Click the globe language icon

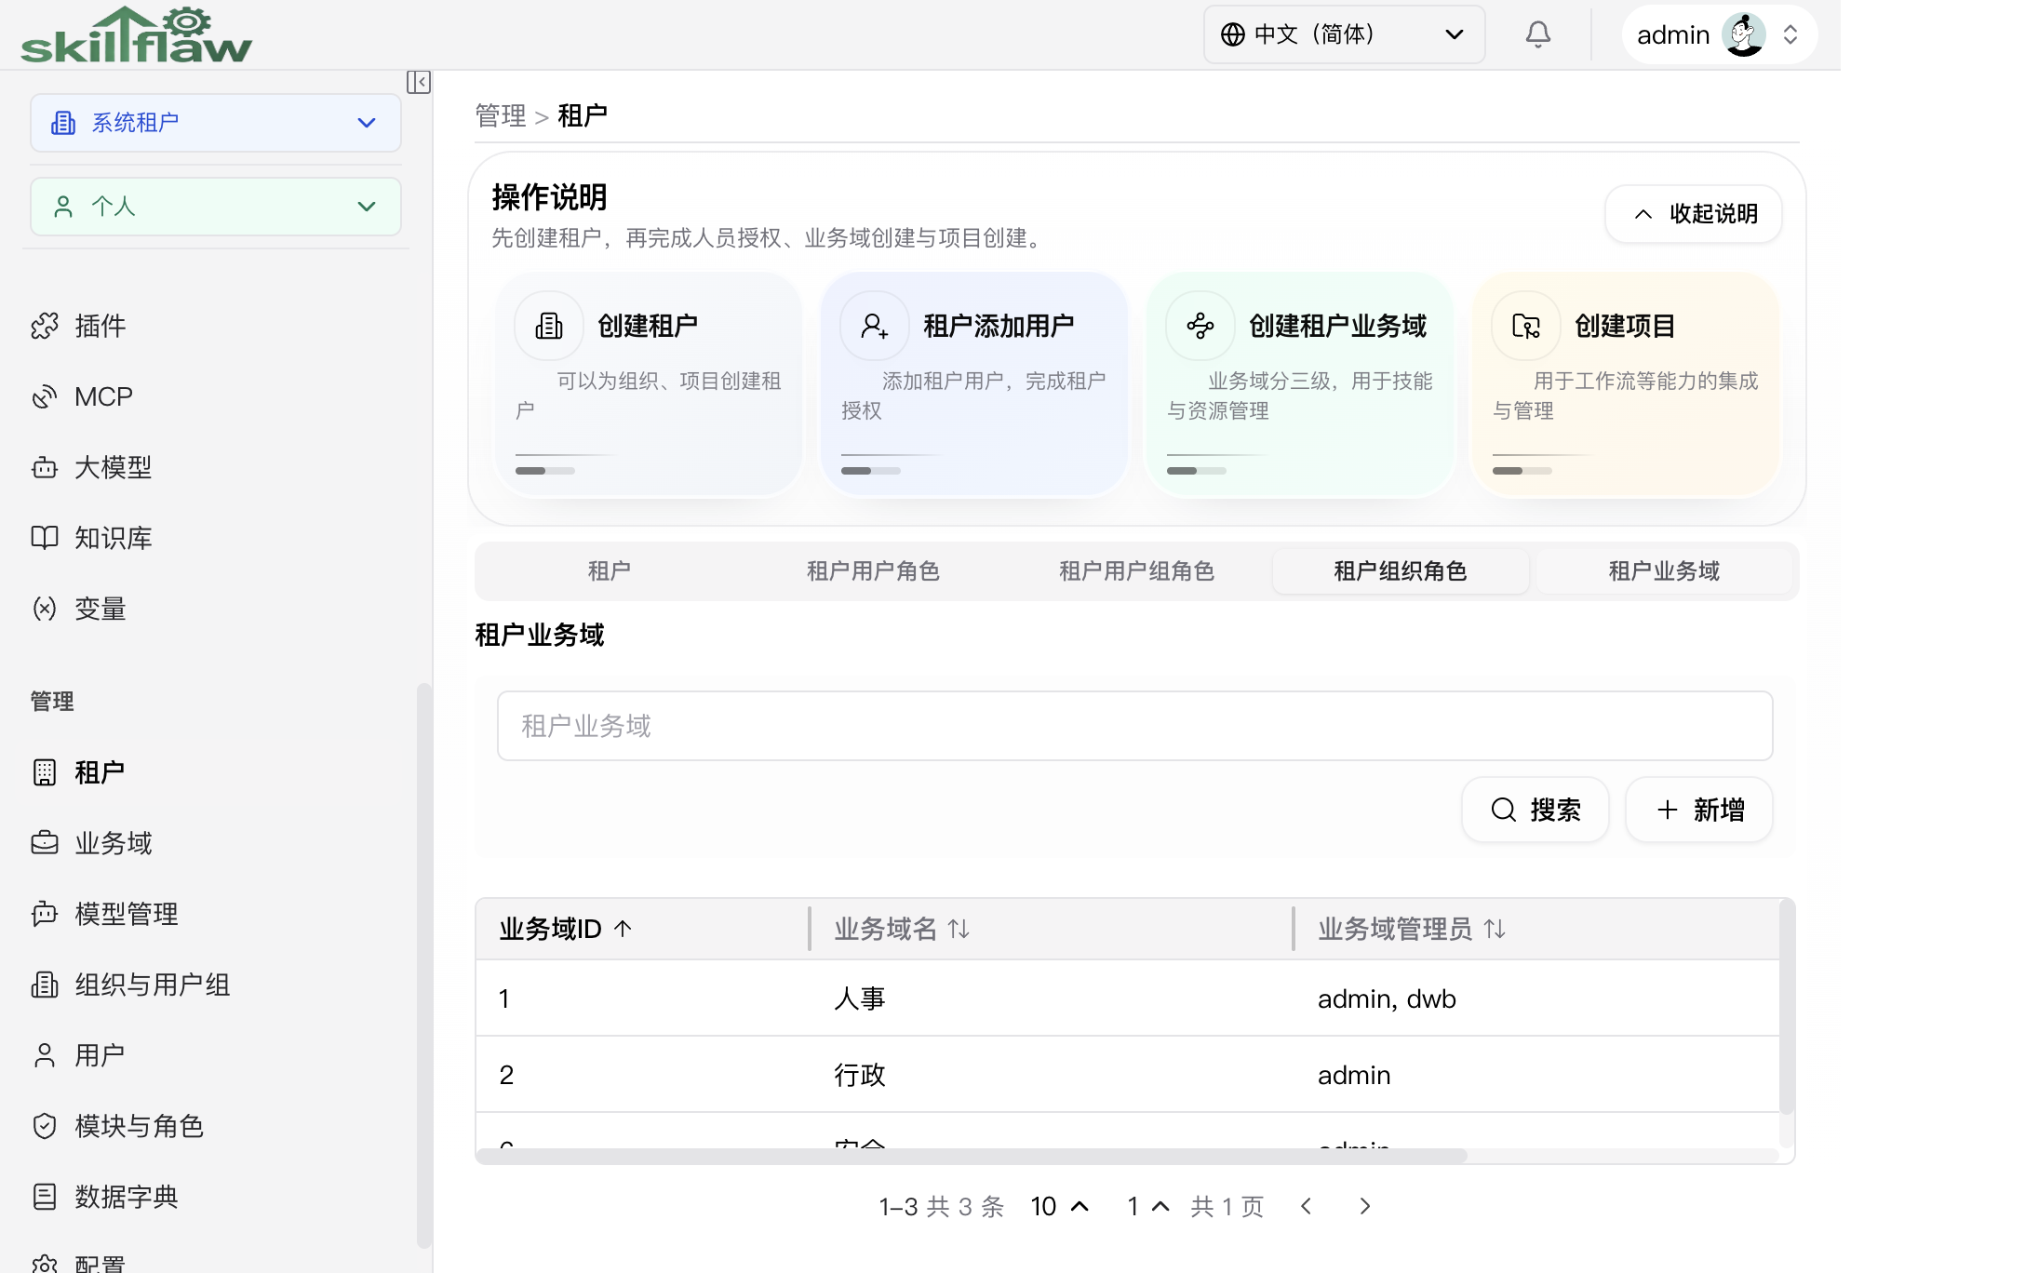coord(1233,34)
